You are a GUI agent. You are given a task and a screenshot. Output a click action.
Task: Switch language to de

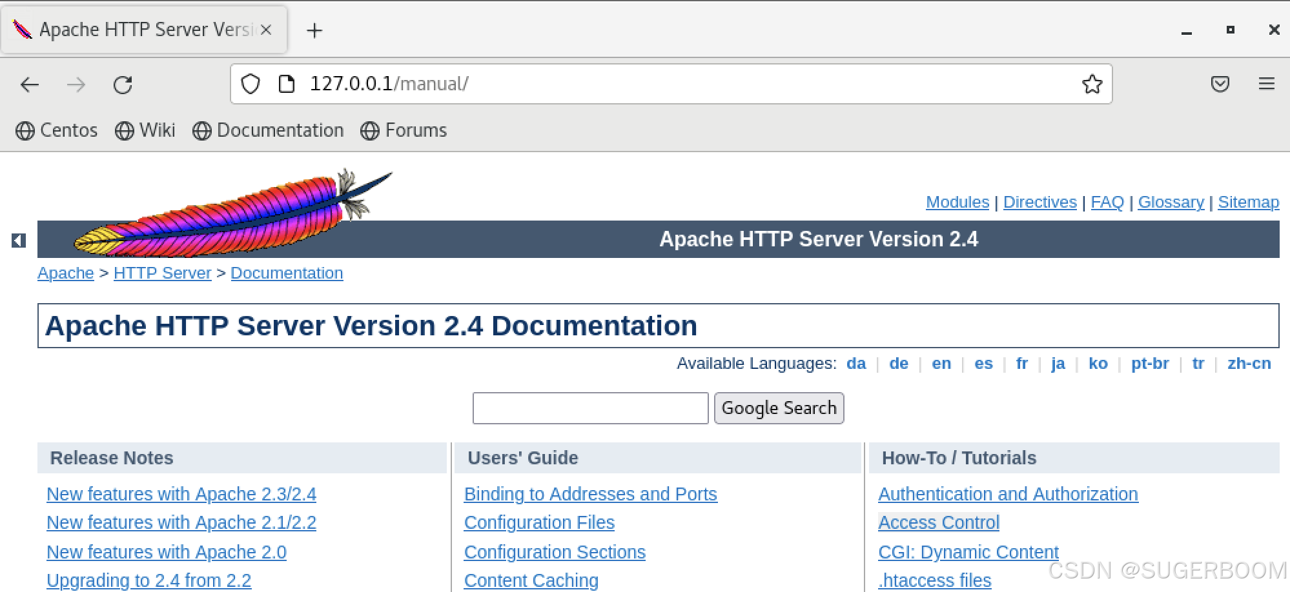click(899, 364)
